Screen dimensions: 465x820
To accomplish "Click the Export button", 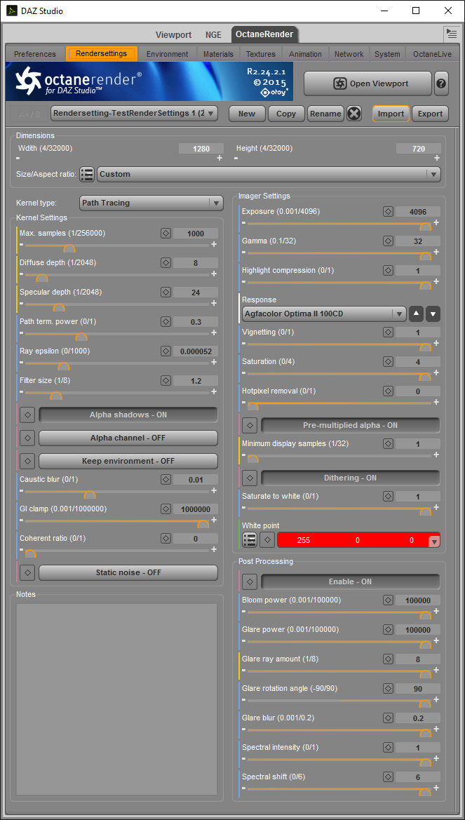I will tap(431, 114).
